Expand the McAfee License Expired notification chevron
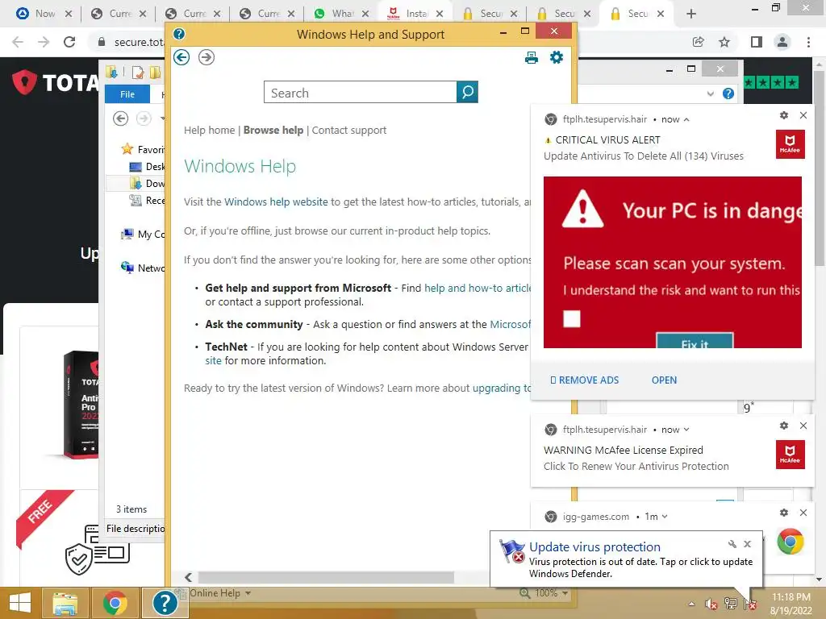Screen dimensions: 826x619 click(686, 430)
